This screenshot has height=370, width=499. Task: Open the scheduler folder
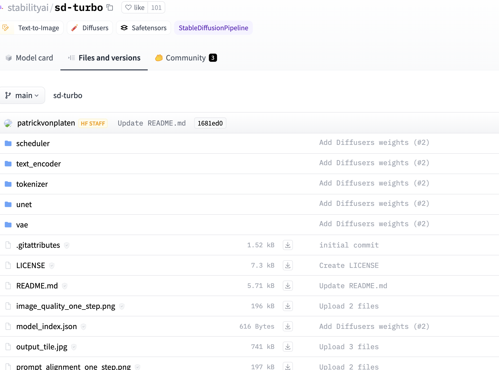[33, 144]
